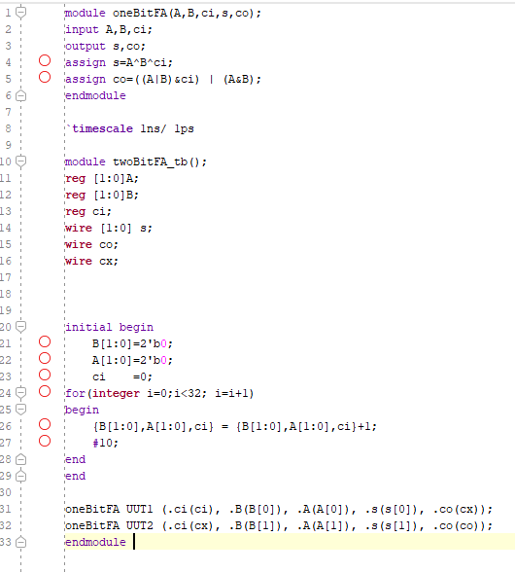The width and height of the screenshot is (515, 573).
Task: Click on oneBitFA UUT2 instantiation line
Action: click(279, 525)
